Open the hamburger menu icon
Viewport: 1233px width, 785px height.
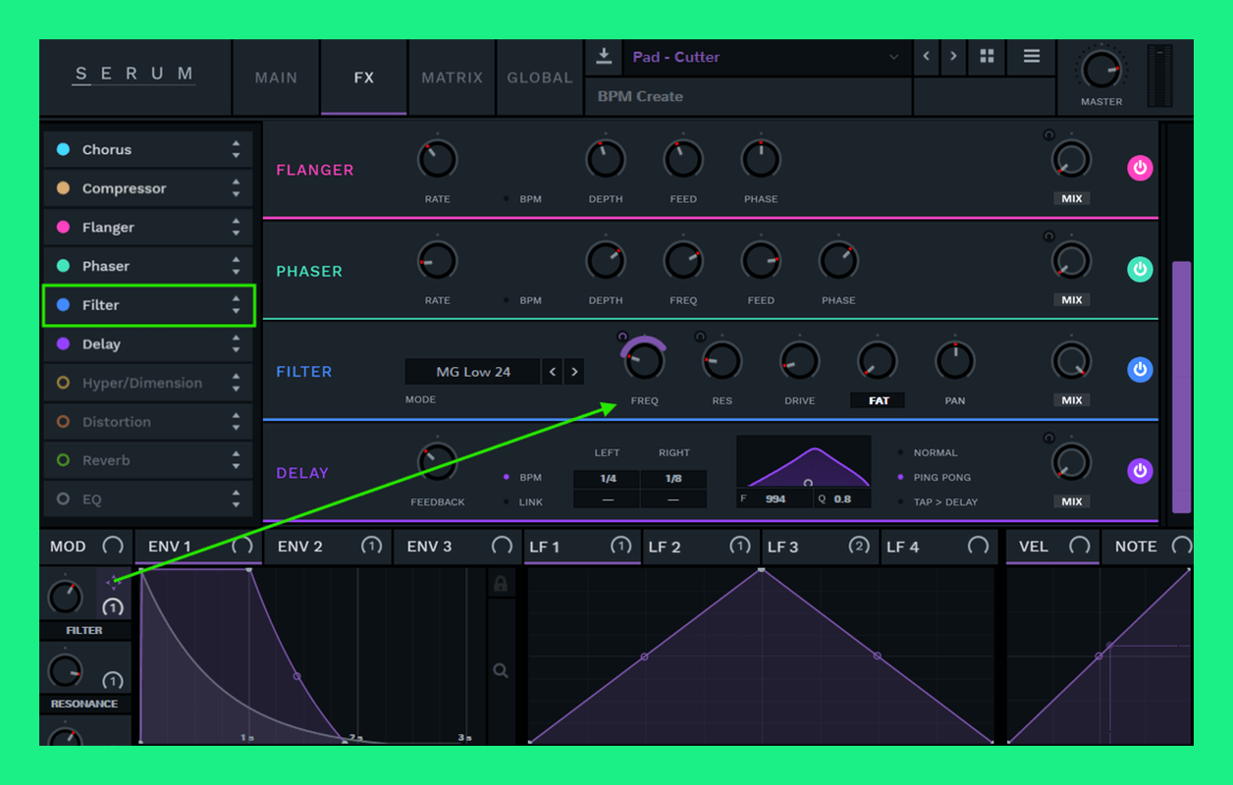(x=1031, y=56)
